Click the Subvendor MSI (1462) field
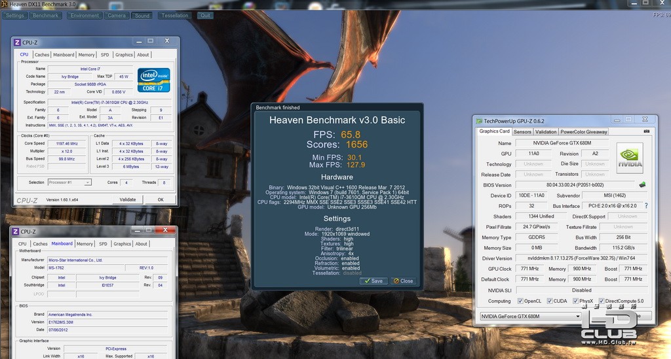 point(615,196)
